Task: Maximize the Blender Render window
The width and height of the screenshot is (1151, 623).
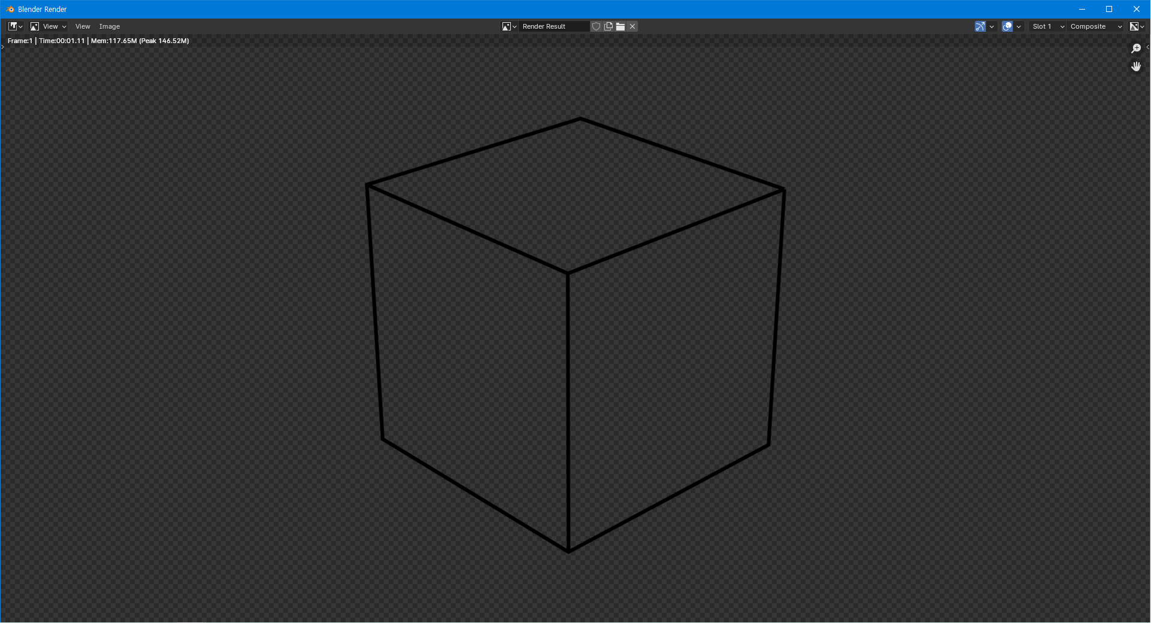Action: [1109, 9]
